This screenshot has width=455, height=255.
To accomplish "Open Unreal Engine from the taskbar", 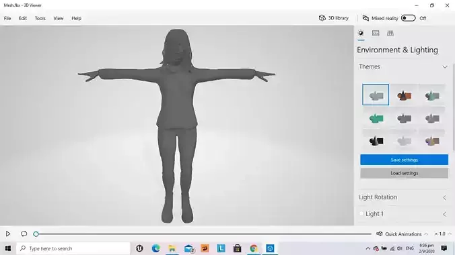I will tap(139, 248).
